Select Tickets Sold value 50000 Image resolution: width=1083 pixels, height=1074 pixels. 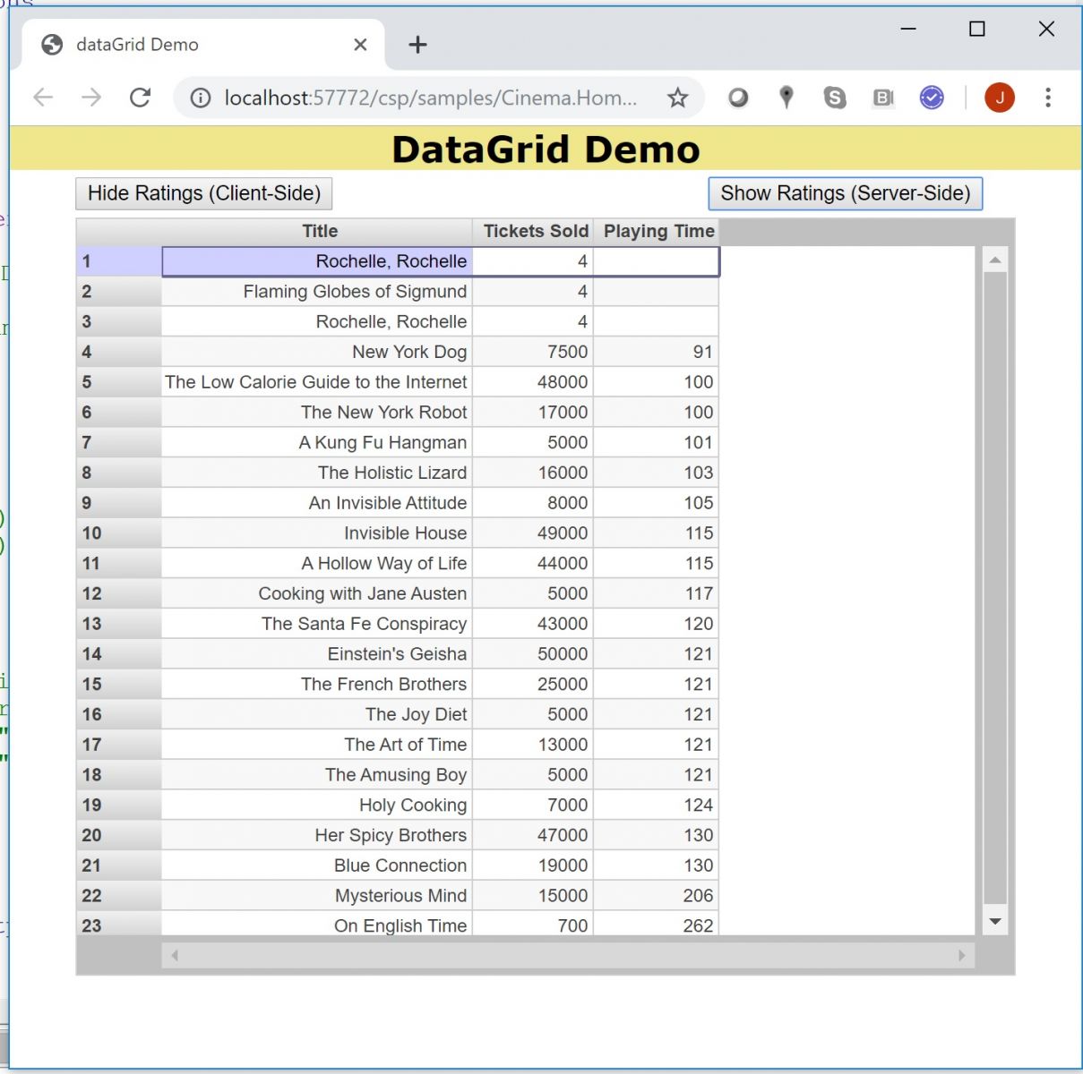(x=533, y=654)
